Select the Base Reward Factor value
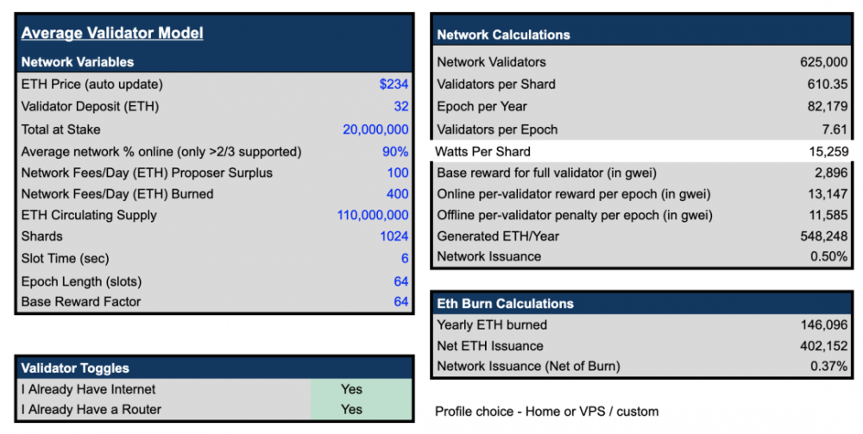This screenshot has width=863, height=434. click(400, 302)
